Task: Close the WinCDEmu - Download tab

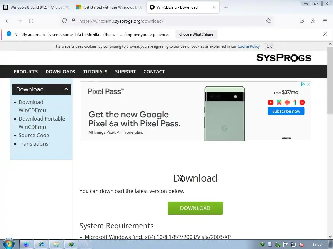Action: [214, 7]
